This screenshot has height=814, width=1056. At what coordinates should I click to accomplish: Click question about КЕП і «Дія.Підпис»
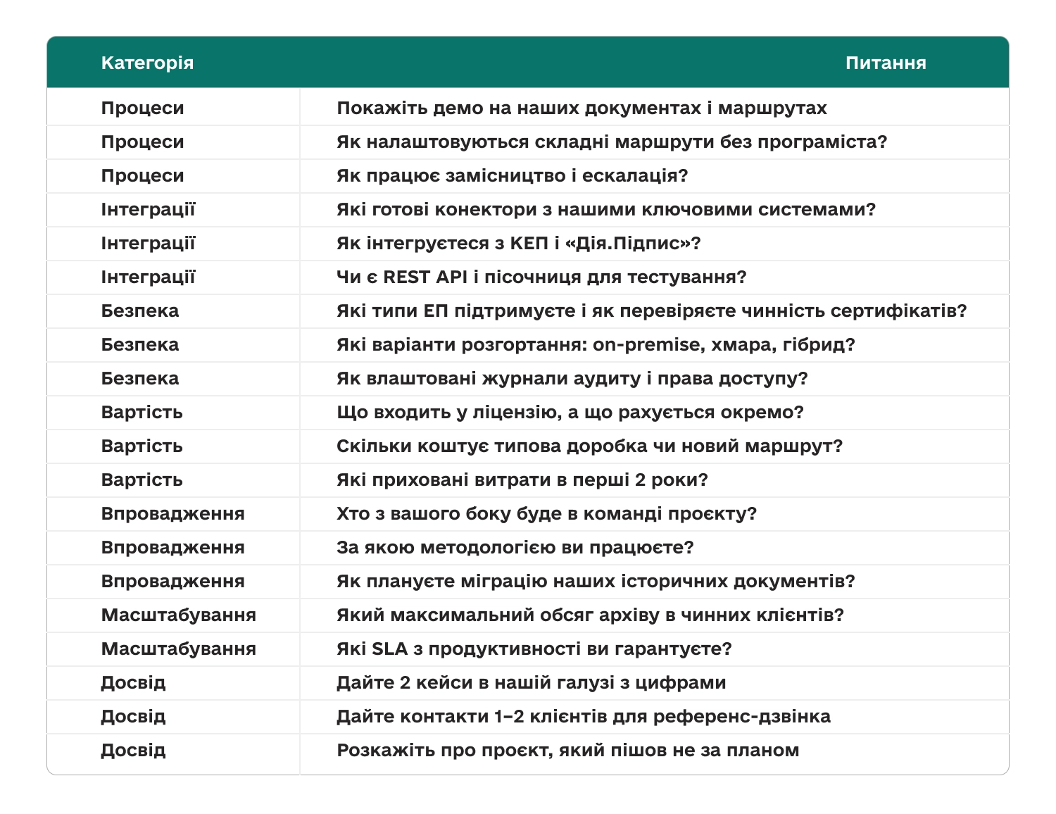point(519,243)
